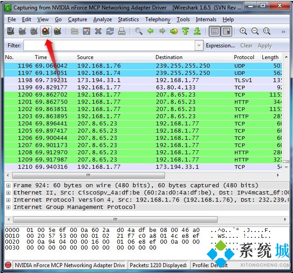Screen dimensions: 293x273
Task: Start a new live capture icon
Action: click(x=34, y=31)
